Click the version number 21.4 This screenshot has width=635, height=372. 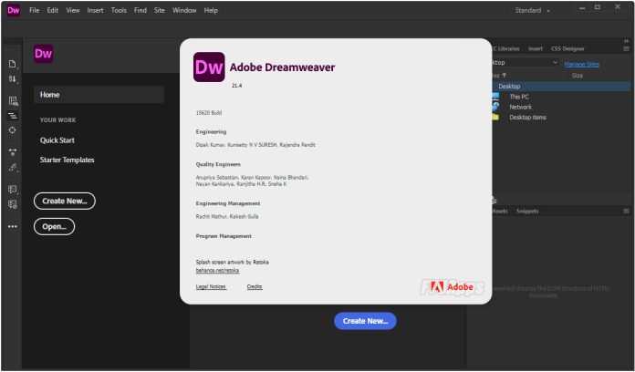pos(236,86)
